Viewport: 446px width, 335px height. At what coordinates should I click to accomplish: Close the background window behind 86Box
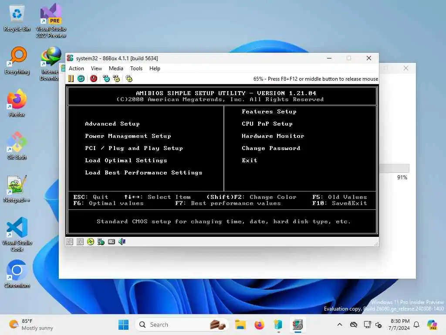click(406, 68)
